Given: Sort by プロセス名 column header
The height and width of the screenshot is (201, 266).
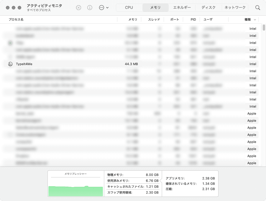Looking at the screenshot, I should 16,19.
